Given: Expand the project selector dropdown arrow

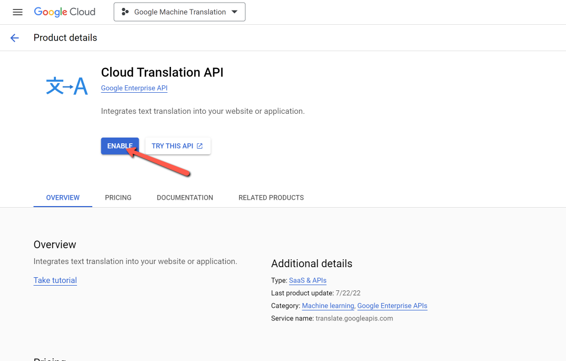Looking at the screenshot, I should pos(235,12).
